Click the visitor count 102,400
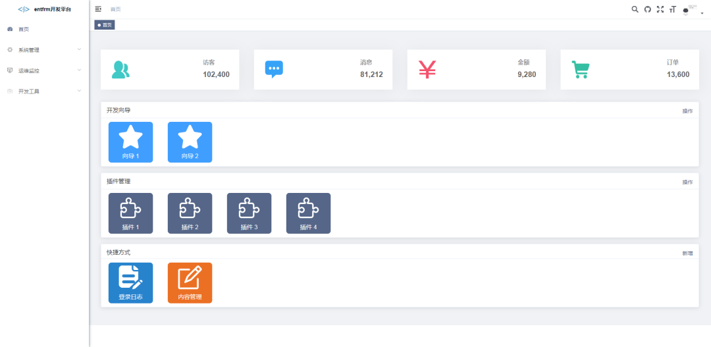 [217, 75]
